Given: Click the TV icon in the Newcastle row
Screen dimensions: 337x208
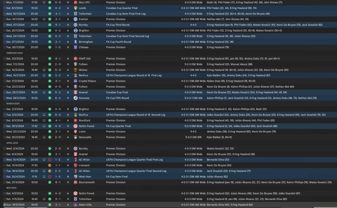Looking at the screenshot, I should point(44,137).
